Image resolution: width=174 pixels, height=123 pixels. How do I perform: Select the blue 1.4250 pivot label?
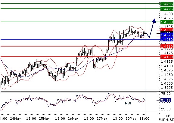click(x=167, y=40)
